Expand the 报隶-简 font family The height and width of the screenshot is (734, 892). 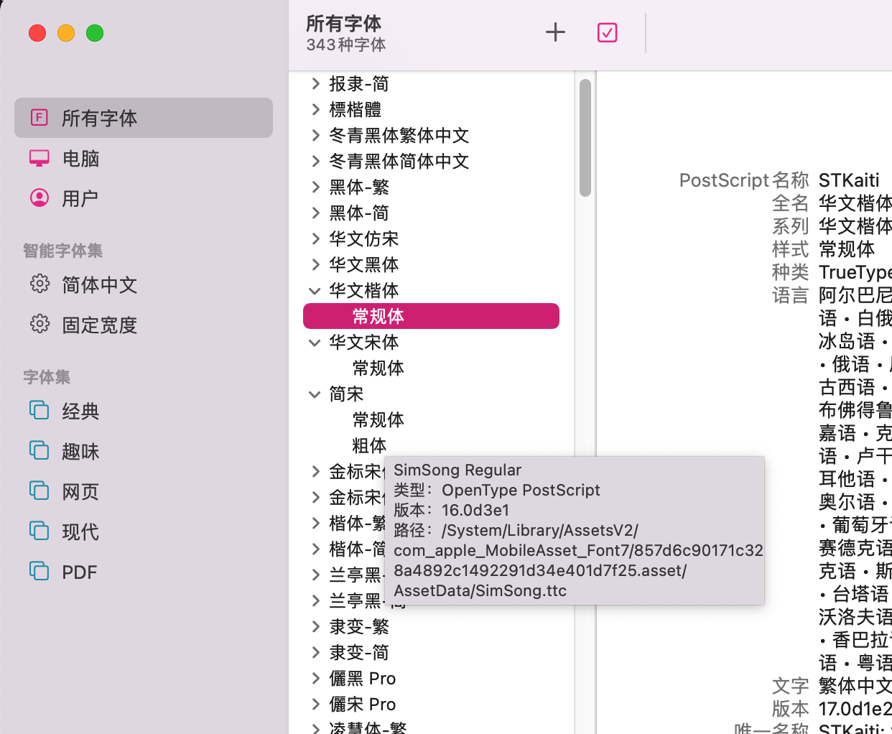pyautogui.click(x=315, y=84)
